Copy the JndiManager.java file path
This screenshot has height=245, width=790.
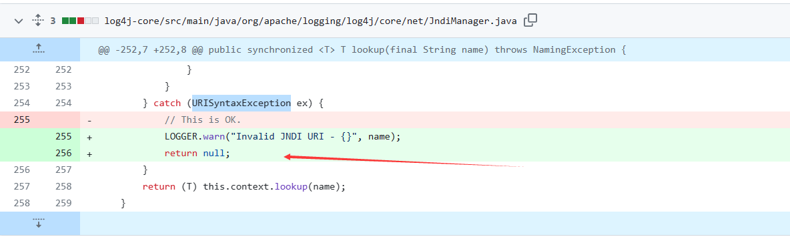pyautogui.click(x=530, y=21)
